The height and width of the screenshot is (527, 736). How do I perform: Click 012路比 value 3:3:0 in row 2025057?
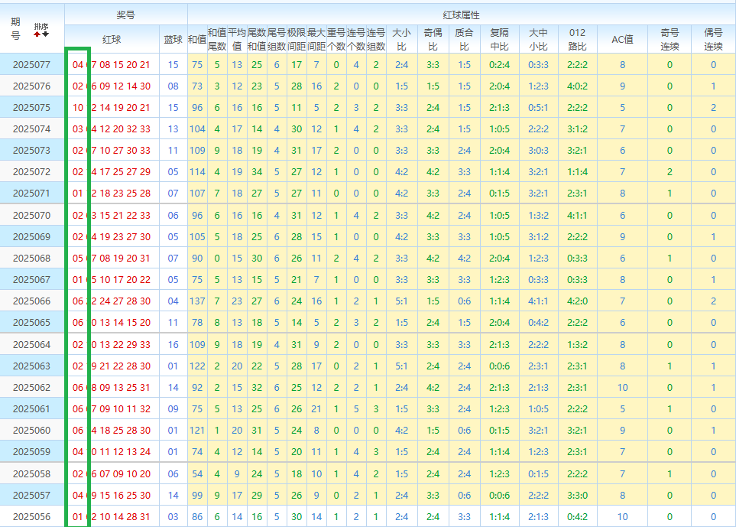[x=577, y=495]
